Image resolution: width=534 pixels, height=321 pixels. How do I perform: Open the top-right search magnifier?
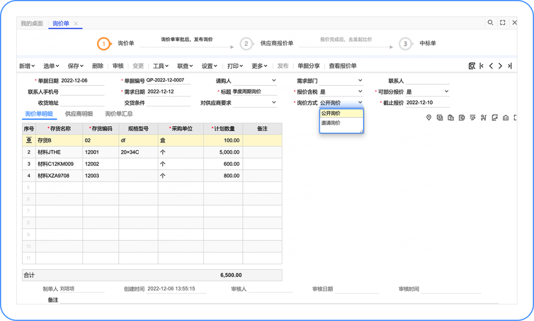pos(490,23)
